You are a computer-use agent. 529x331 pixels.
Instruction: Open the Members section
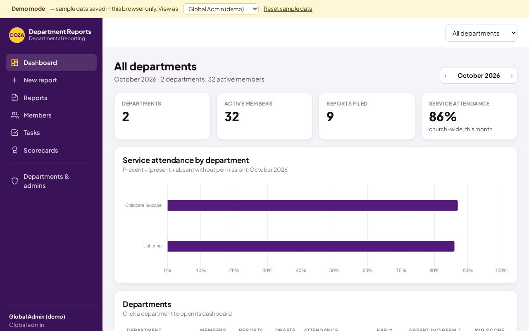51,115
